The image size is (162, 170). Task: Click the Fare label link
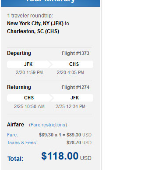[12, 135]
